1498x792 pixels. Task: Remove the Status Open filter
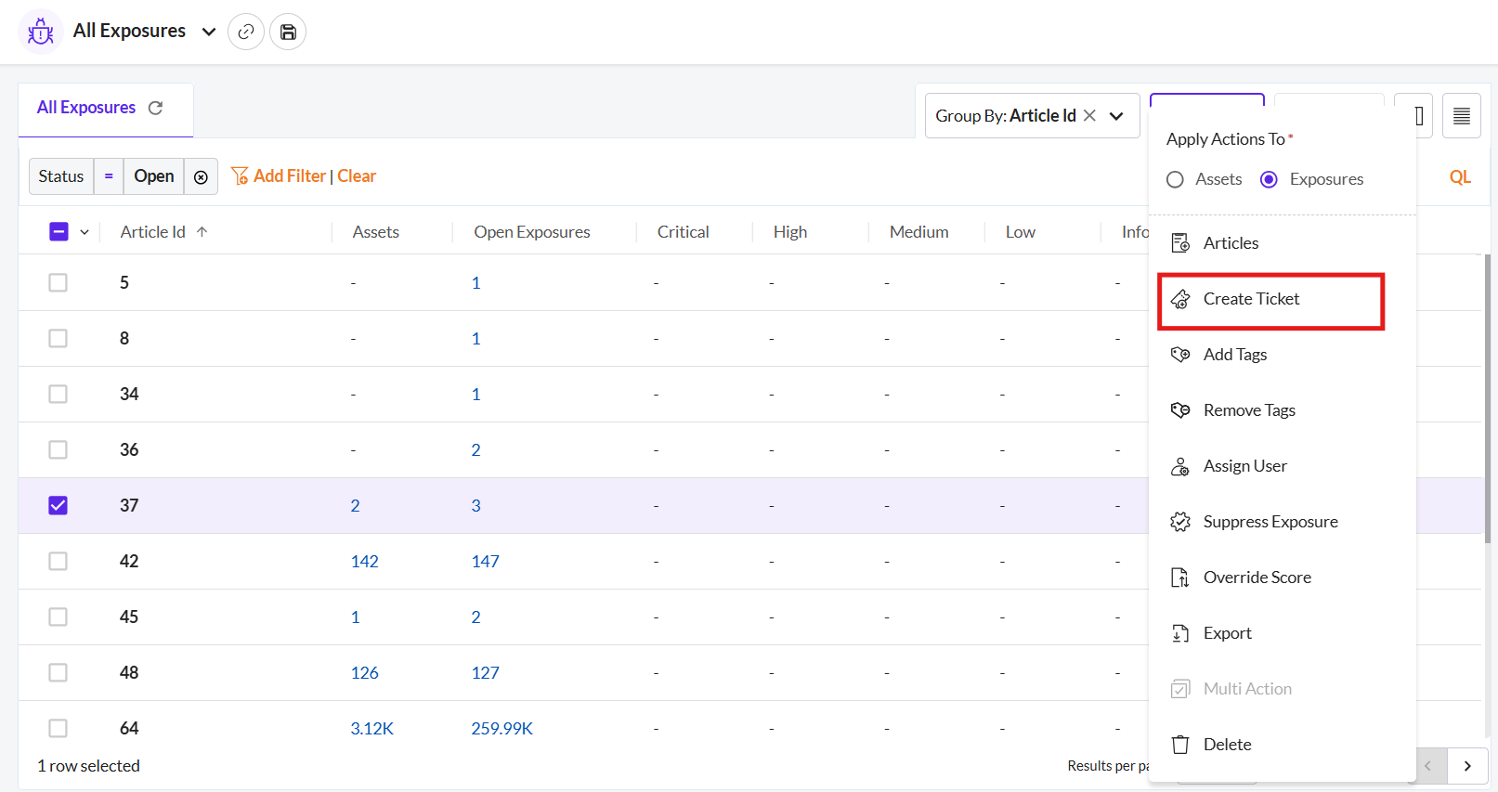pyautogui.click(x=201, y=176)
